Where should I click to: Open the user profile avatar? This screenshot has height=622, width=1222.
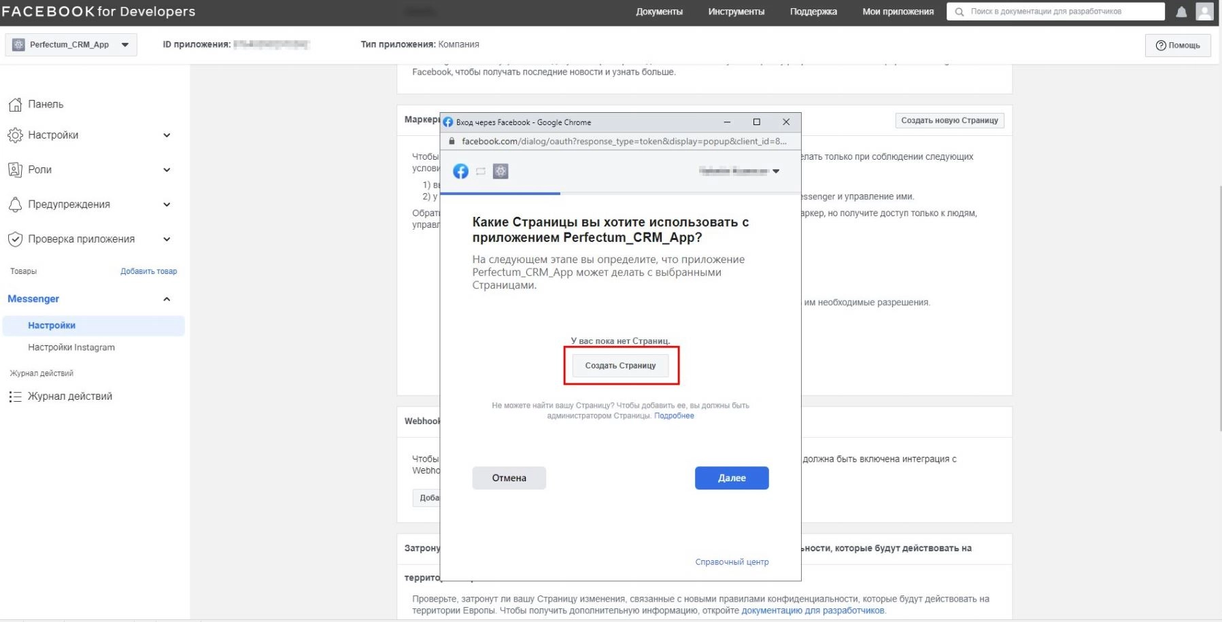click(1204, 12)
